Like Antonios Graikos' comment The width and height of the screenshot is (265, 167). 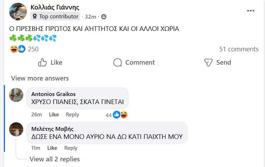point(54,115)
